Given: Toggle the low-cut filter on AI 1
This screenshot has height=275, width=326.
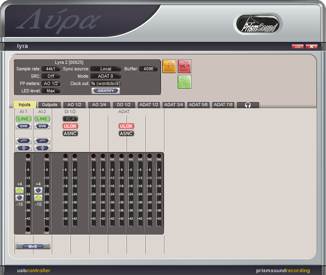Looking at the screenshot, I should 23,141.
